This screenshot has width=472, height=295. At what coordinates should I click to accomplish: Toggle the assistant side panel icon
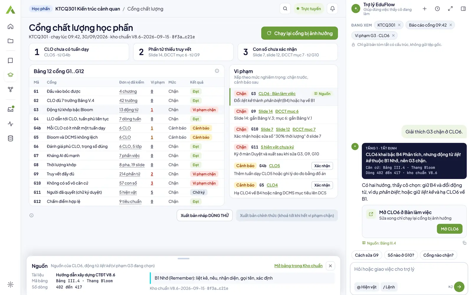[x=463, y=9]
